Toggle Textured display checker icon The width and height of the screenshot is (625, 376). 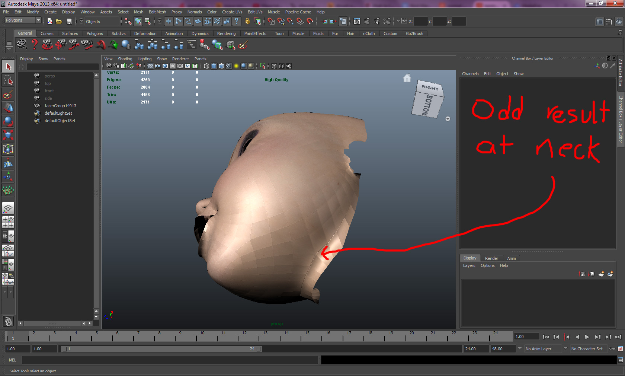[x=229, y=66]
